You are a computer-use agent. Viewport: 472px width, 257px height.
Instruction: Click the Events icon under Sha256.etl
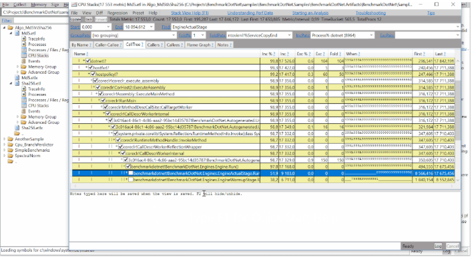24,111
